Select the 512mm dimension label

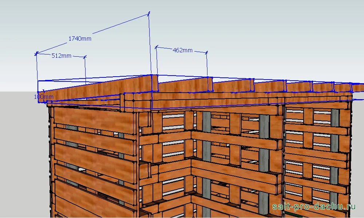(62, 56)
